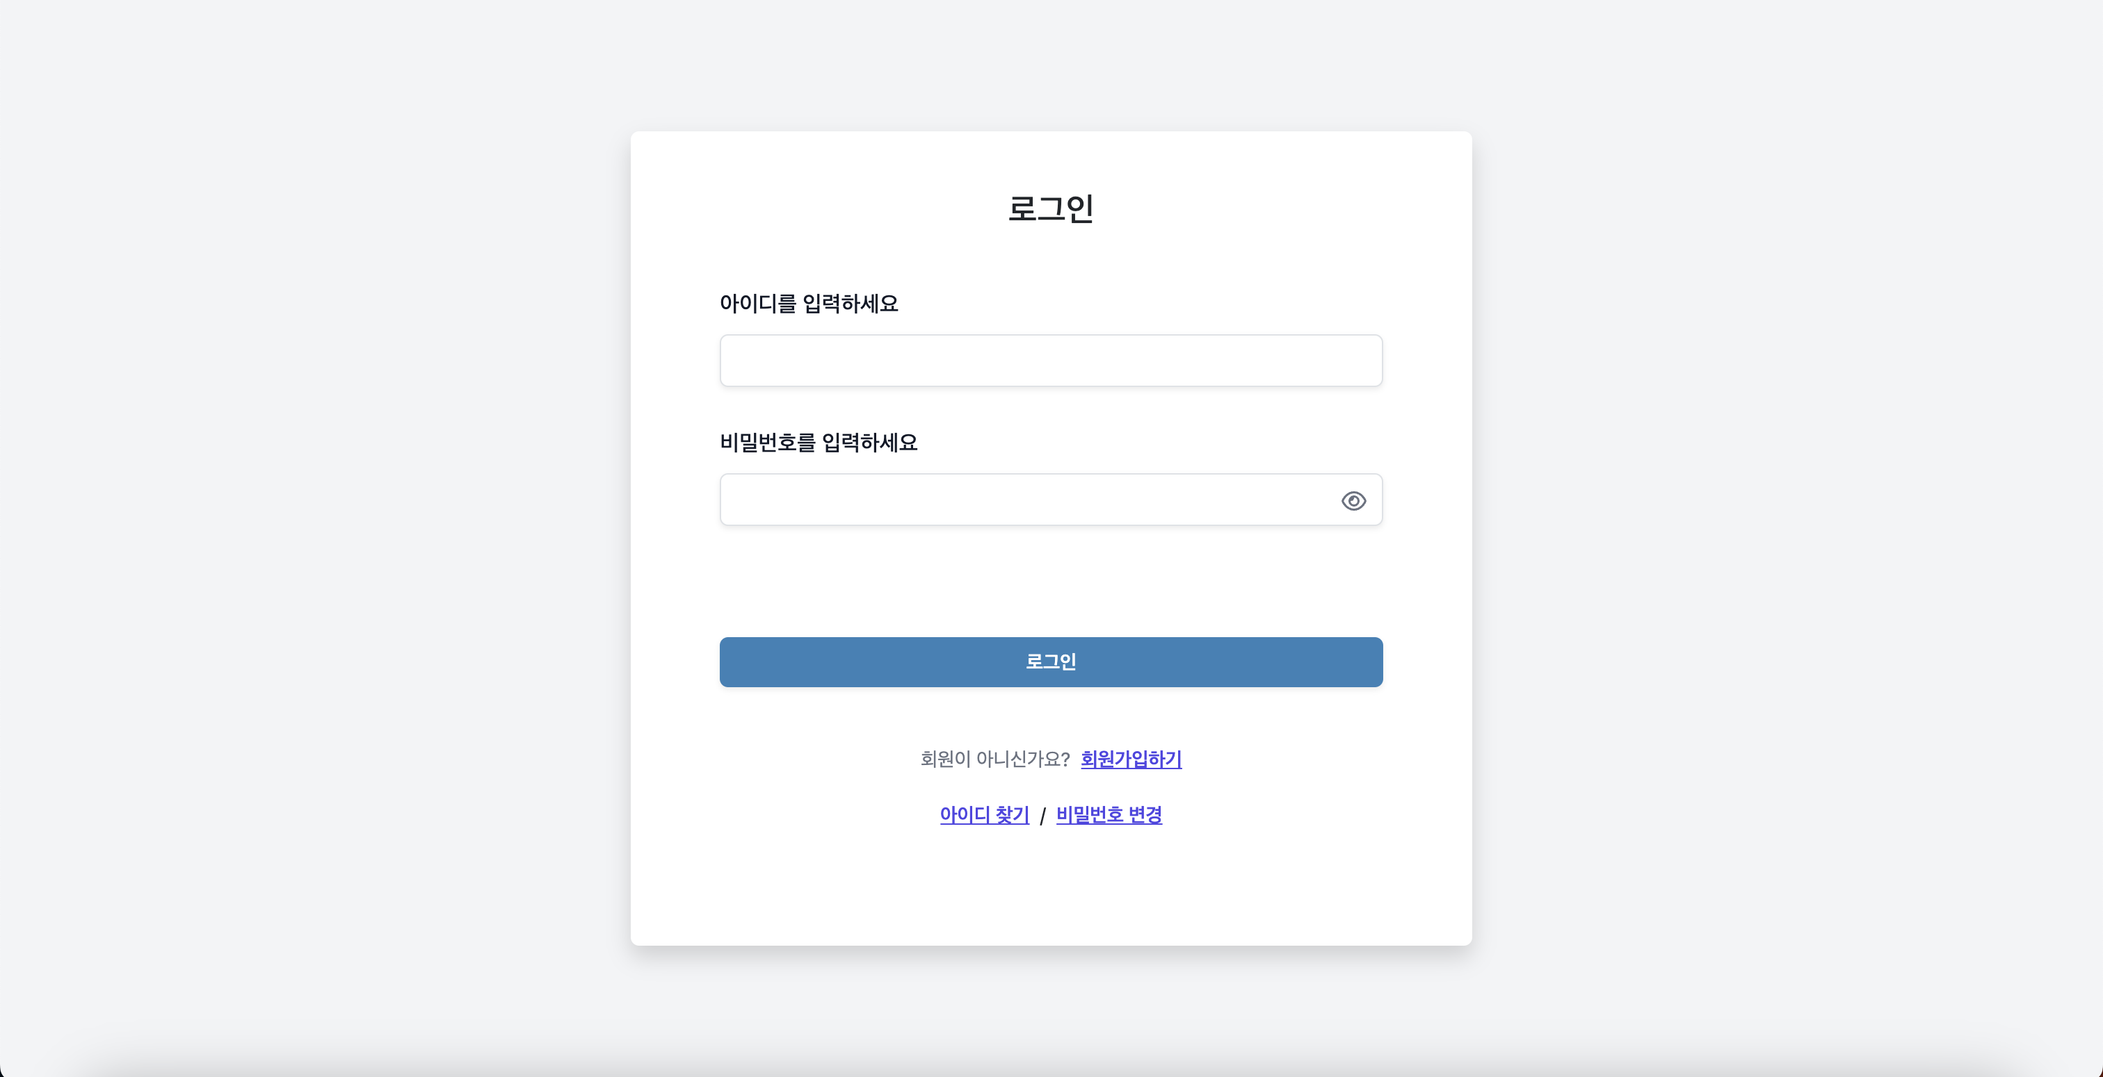Click the password input box
2103x1077 pixels.
1020,500
